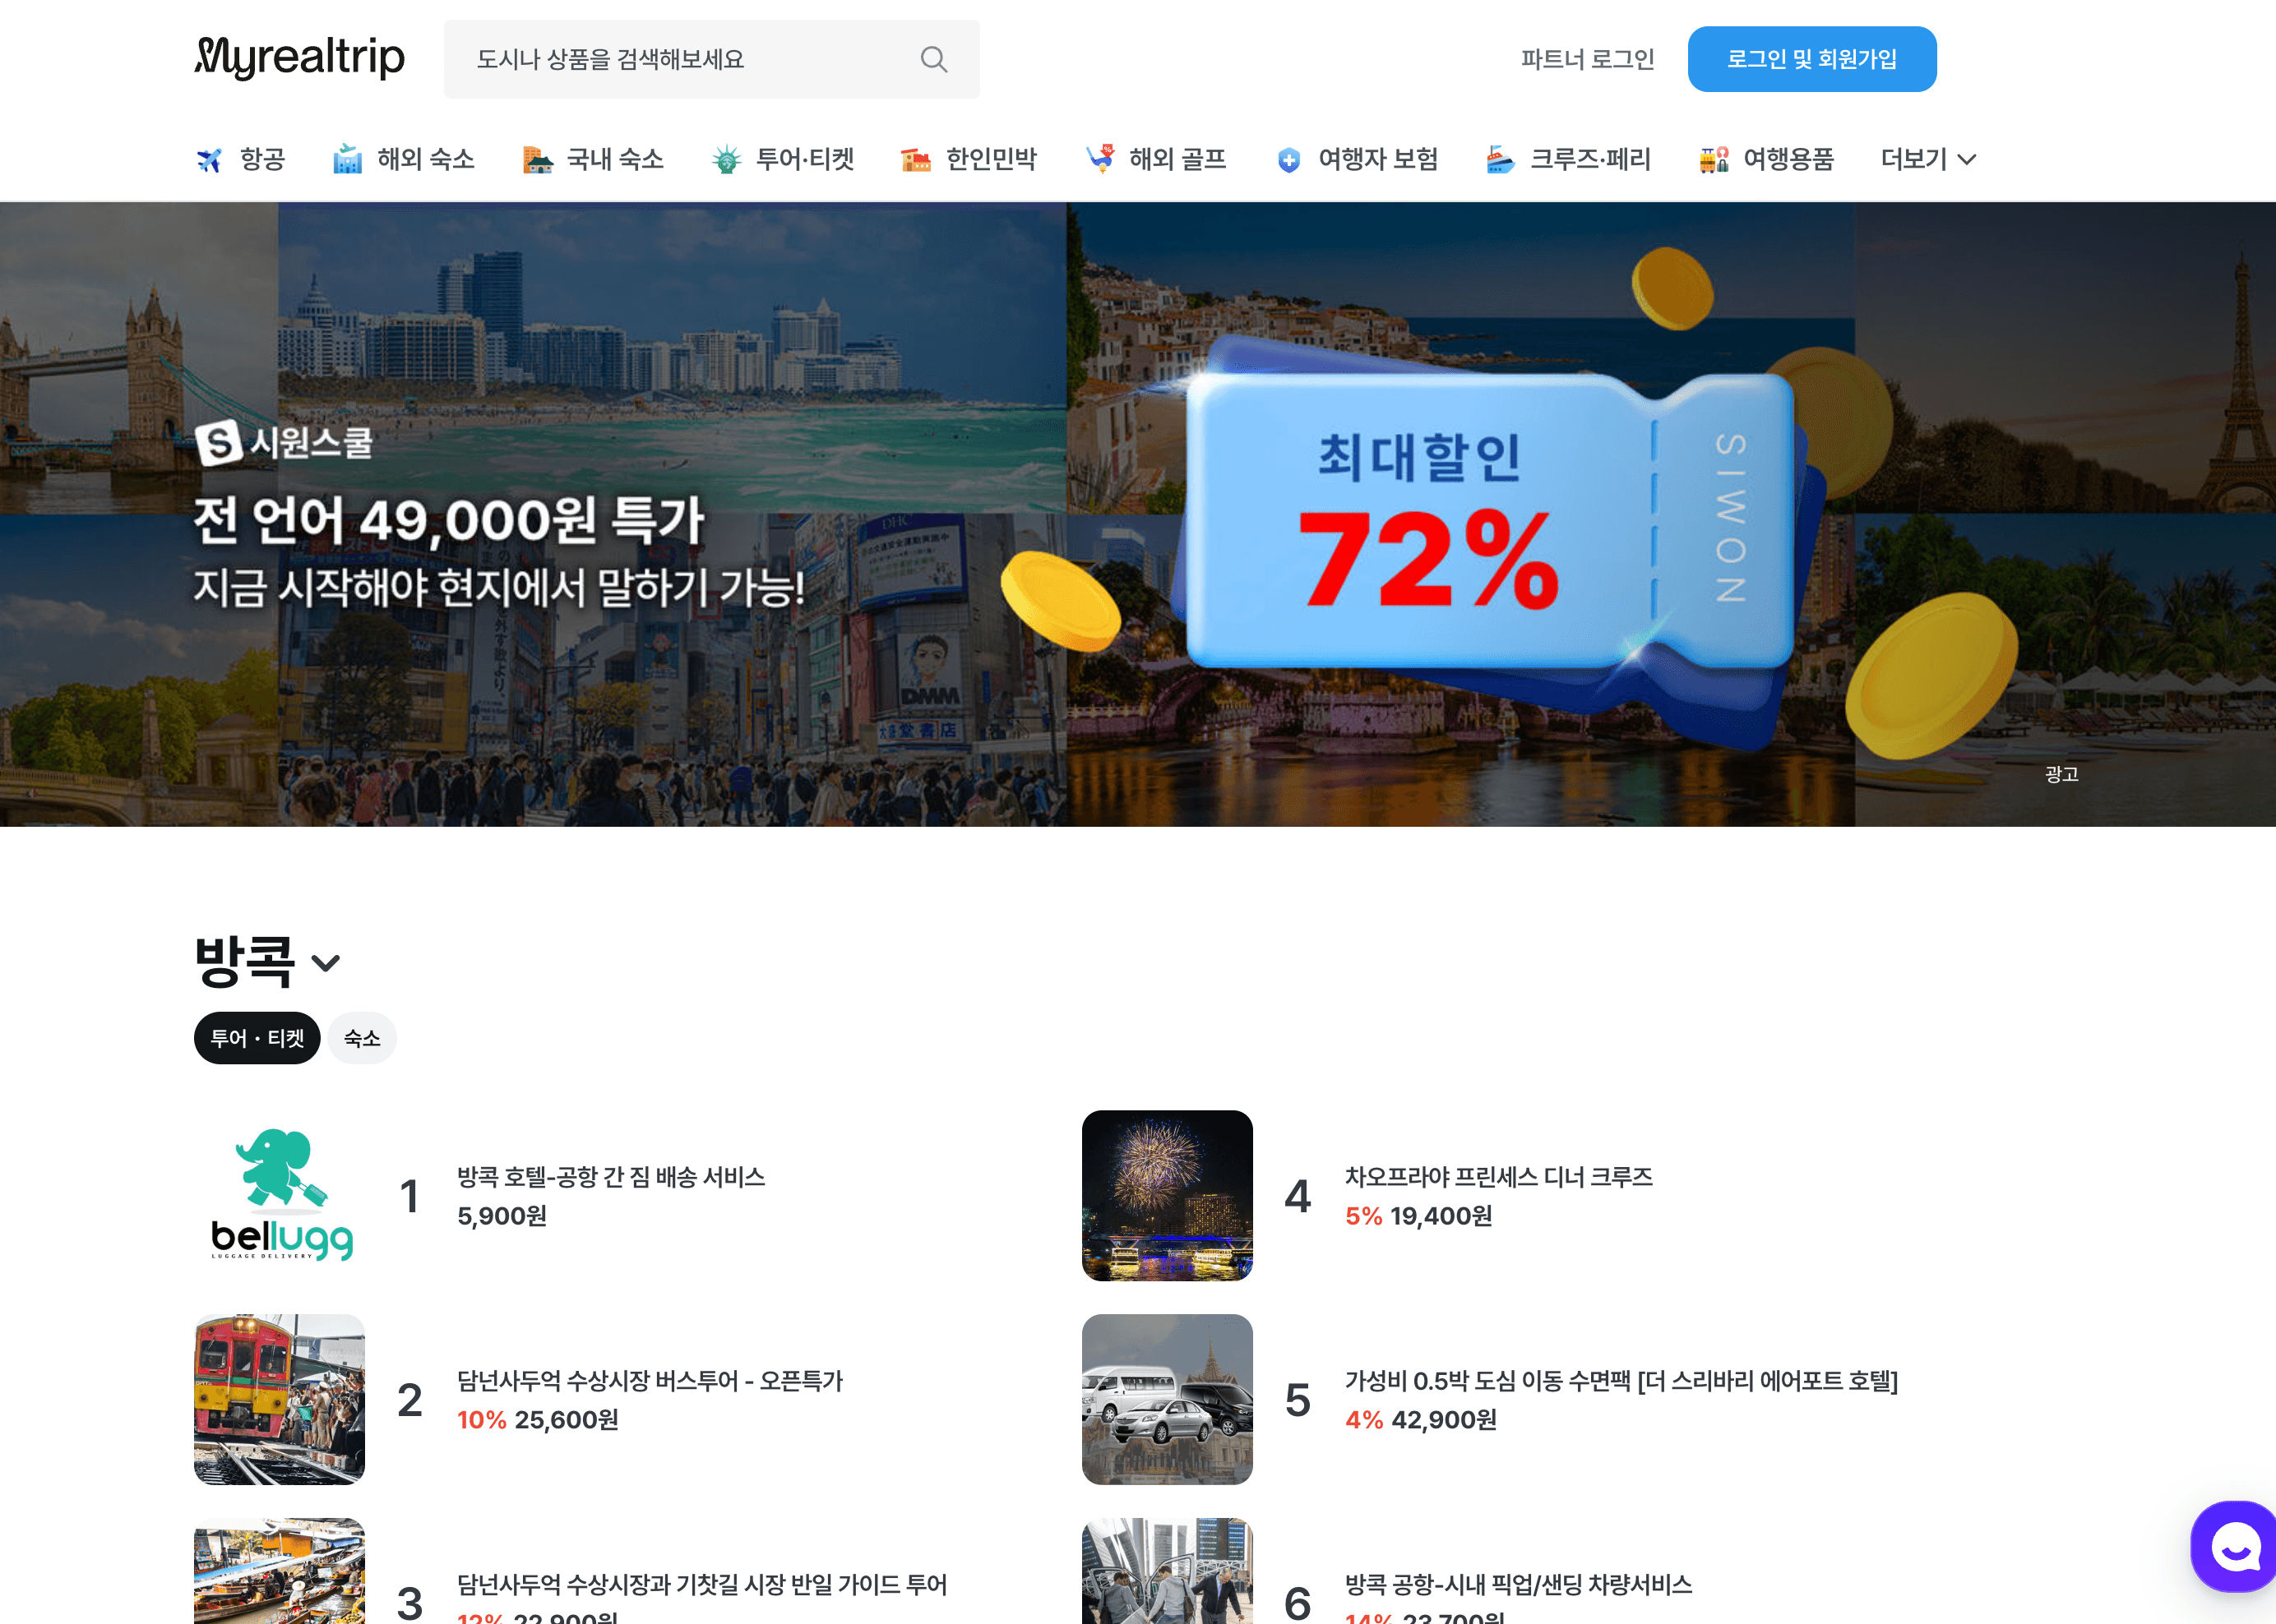Select the 국내 숙소 house icon
This screenshot has width=2276, height=1624.
[537, 159]
